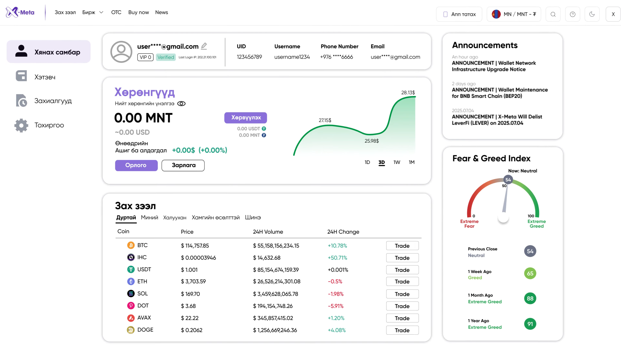Image resolution: width=621 pixels, height=347 pixels.
Task: Open the News menu item
Action: point(162,12)
